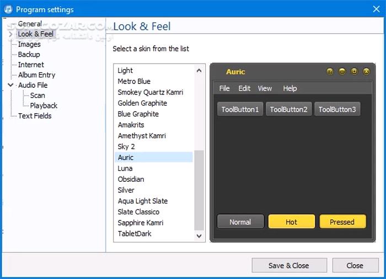
Task: Click the maximize icon in Auric preview
Action: [x=354, y=72]
